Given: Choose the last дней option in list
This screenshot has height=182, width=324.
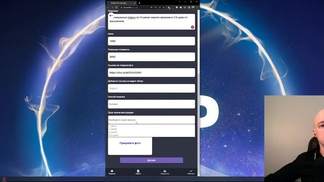Looking at the screenshot, I should tap(113, 135).
